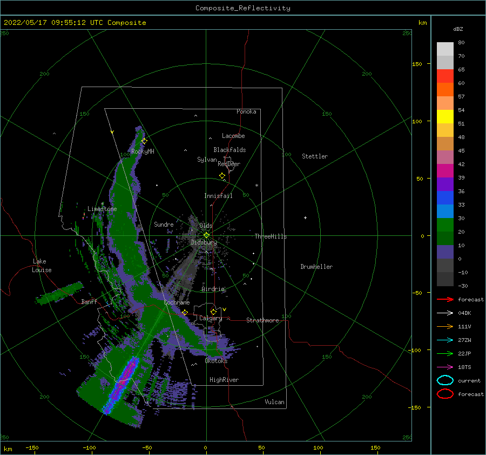Click the RedDeer city label
The height and width of the screenshot is (455, 486).
click(x=229, y=164)
